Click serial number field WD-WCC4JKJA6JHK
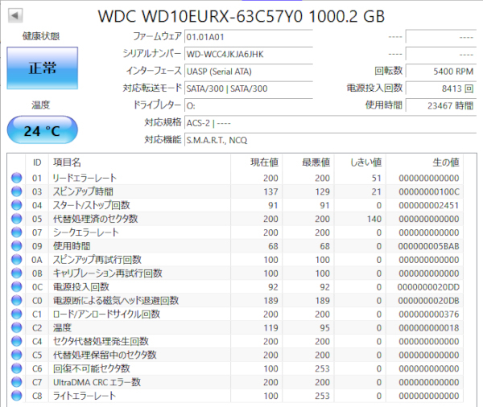 coord(249,54)
